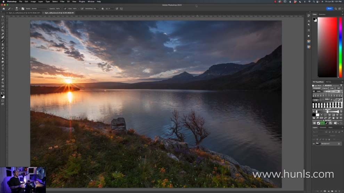
Task: Switch to the Channels tab
Action: click(323, 128)
